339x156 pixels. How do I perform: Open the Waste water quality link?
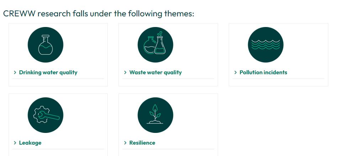pos(155,72)
